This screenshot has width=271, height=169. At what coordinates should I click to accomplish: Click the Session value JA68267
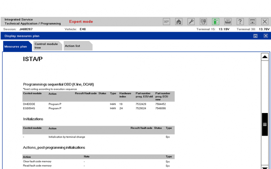(x=26, y=29)
